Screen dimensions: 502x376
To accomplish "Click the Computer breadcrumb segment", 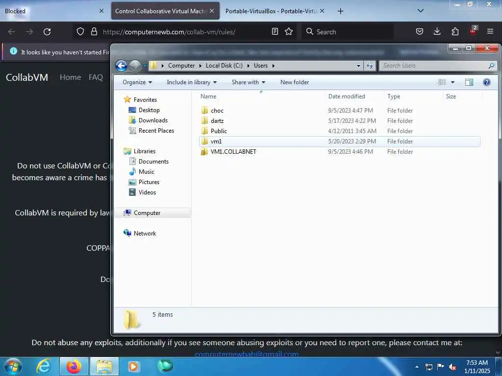I will (181, 66).
